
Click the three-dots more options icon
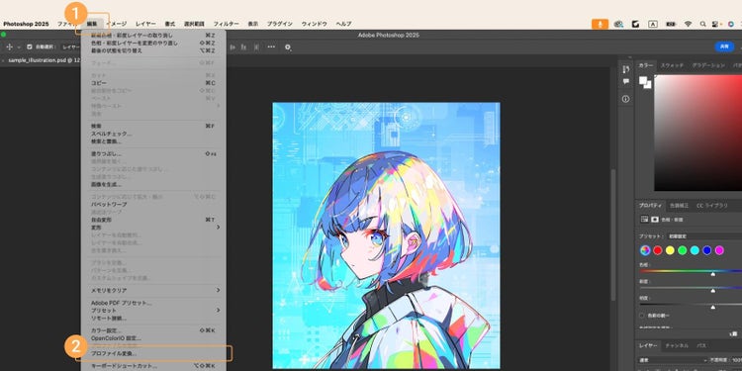[271, 46]
